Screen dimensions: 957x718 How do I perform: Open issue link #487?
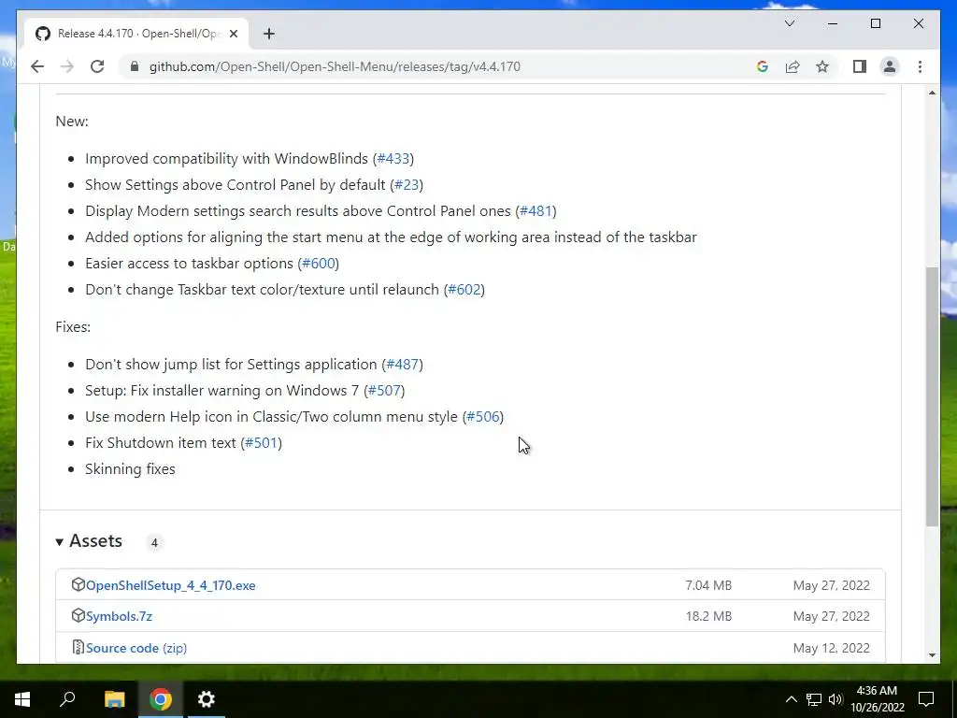click(x=402, y=365)
